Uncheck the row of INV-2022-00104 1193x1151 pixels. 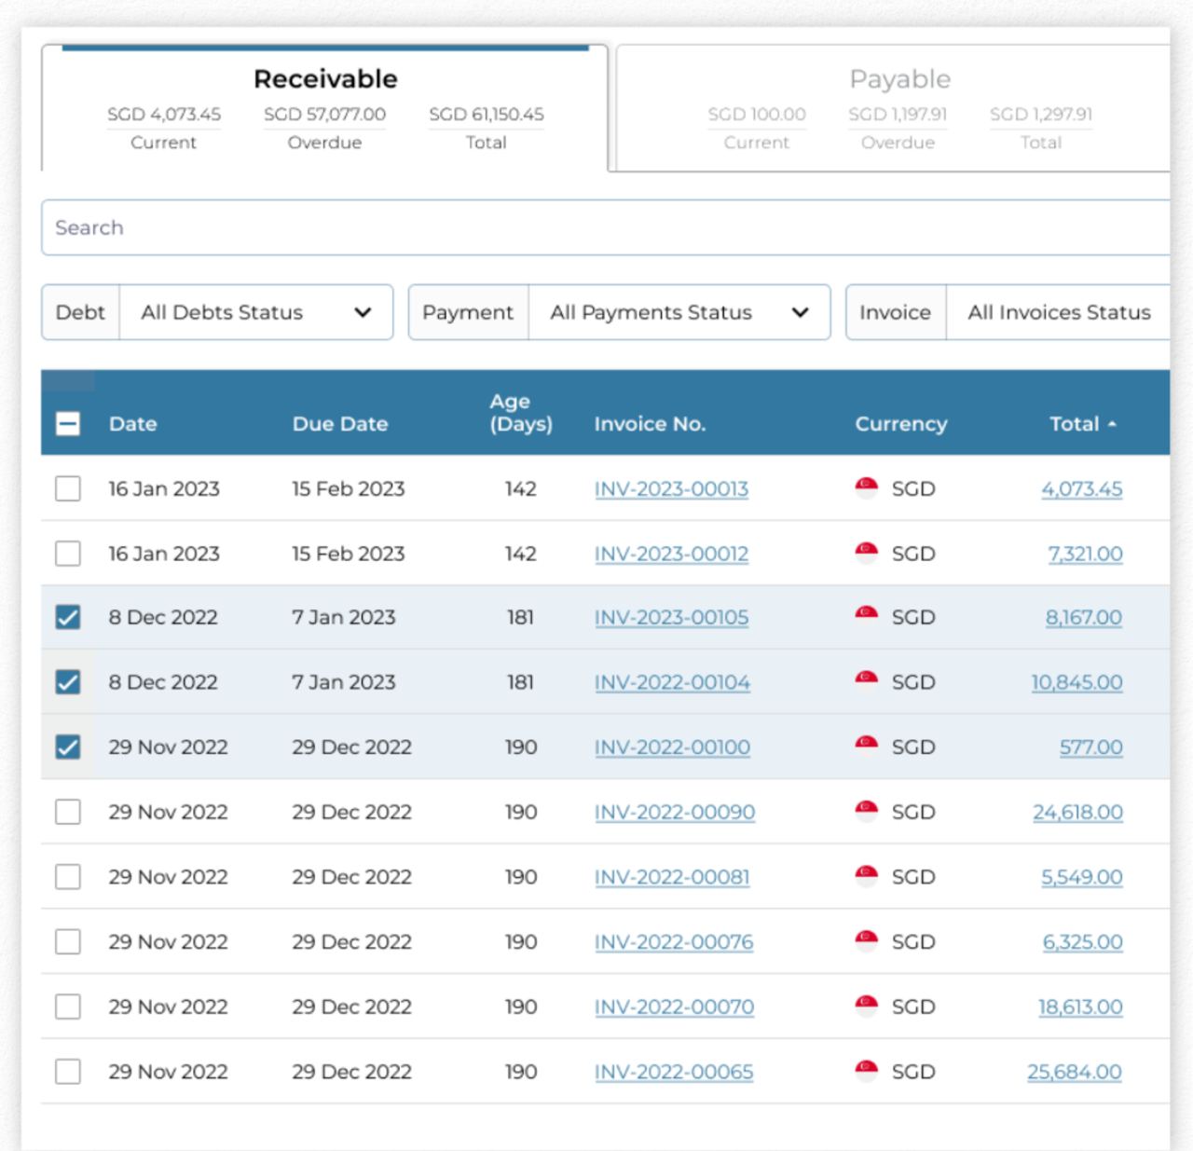[67, 682]
